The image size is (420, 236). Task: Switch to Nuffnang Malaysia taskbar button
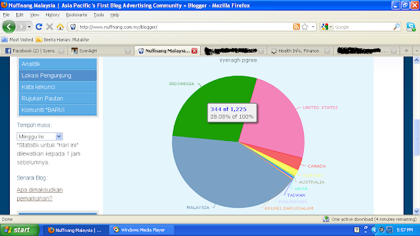click(76, 230)
